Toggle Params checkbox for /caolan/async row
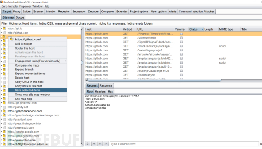This screenshot has height=149, width=262. (181, 75)
